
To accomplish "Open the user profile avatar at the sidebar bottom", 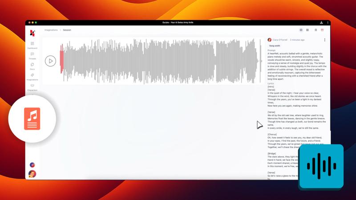I will pos(32,174).
